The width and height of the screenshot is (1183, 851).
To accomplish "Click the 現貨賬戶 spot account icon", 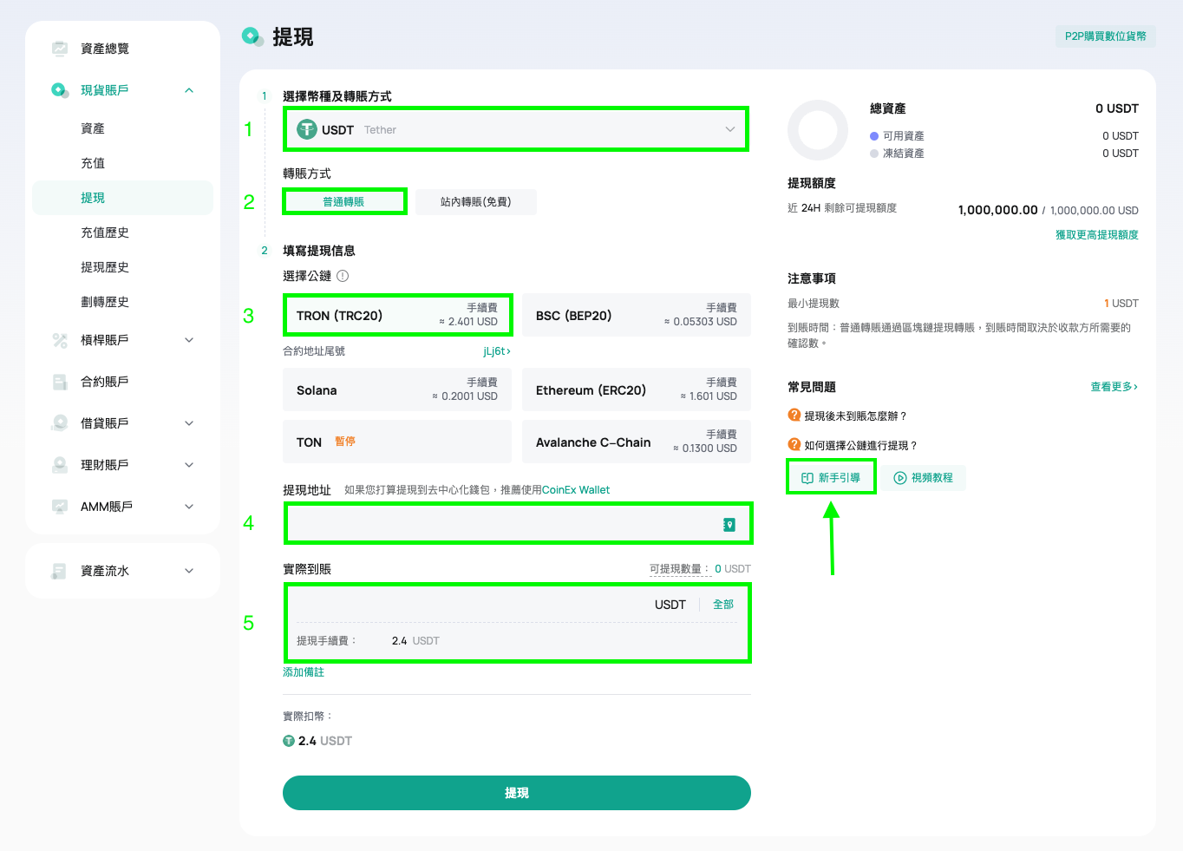I will [x=60, y=90].
